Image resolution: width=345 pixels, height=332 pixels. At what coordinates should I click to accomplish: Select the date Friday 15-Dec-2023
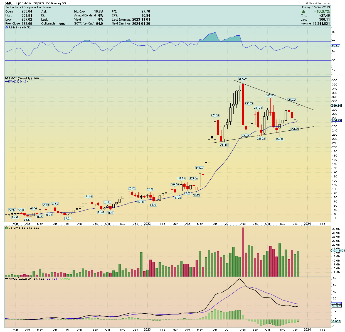(316, 7)
